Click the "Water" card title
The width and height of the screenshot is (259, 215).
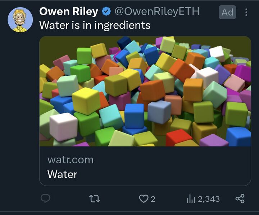(62, 174)
